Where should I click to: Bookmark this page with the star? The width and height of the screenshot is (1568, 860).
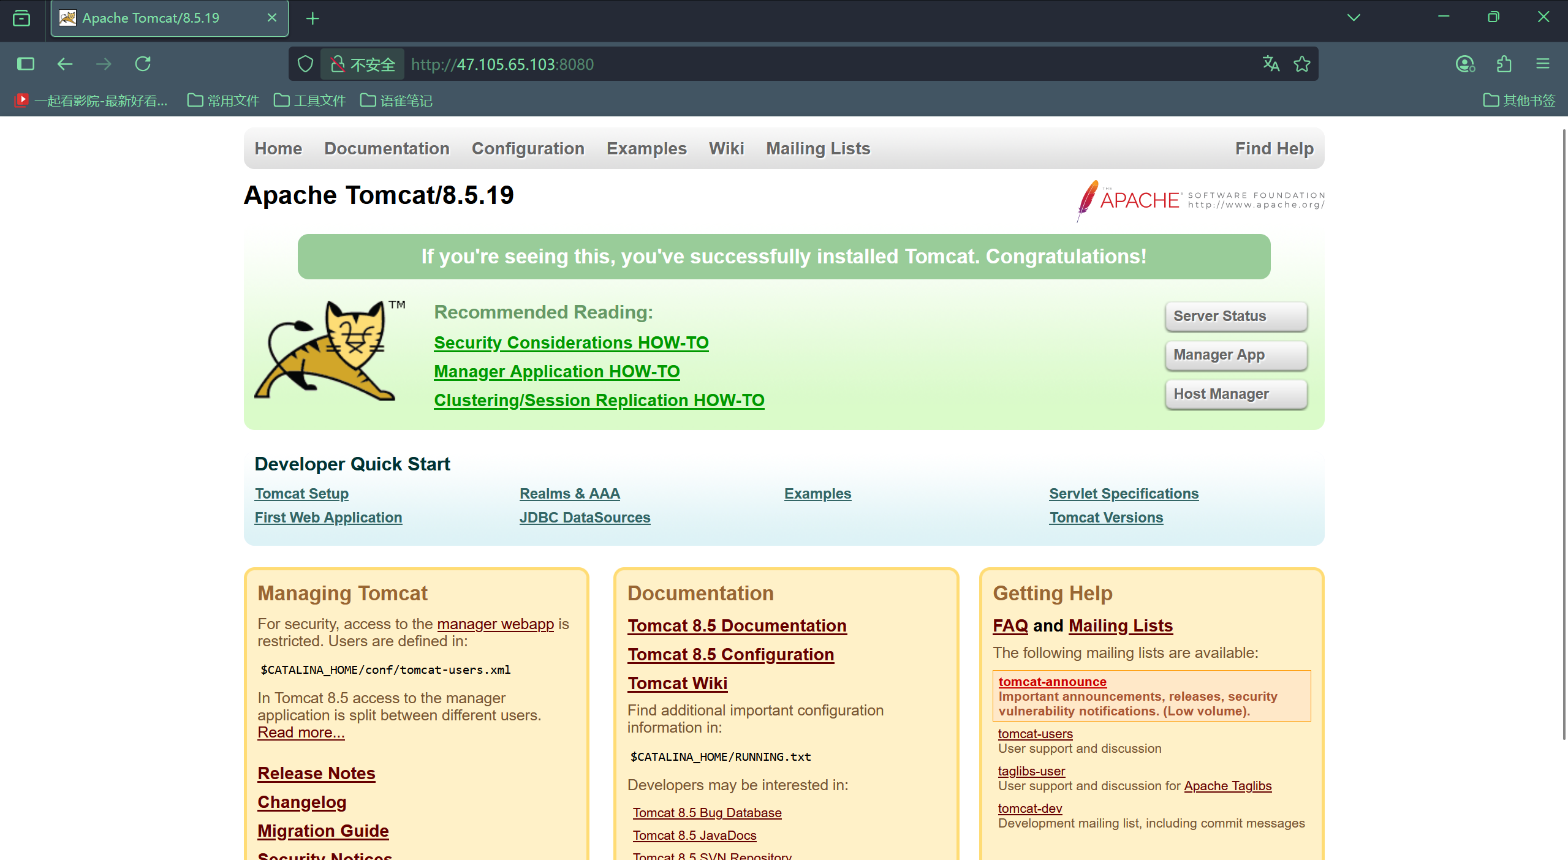coord(1302,64)
